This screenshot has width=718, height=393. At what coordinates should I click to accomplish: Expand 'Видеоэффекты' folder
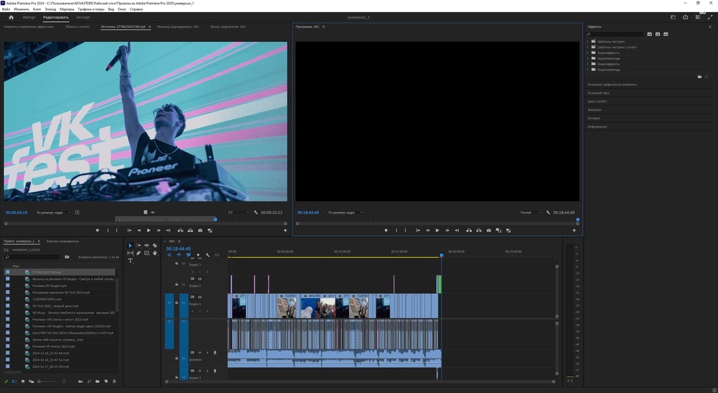coord(588,64)
